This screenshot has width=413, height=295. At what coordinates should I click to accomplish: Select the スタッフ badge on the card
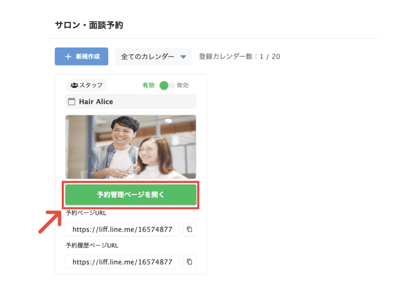click(x=87, y=85)
